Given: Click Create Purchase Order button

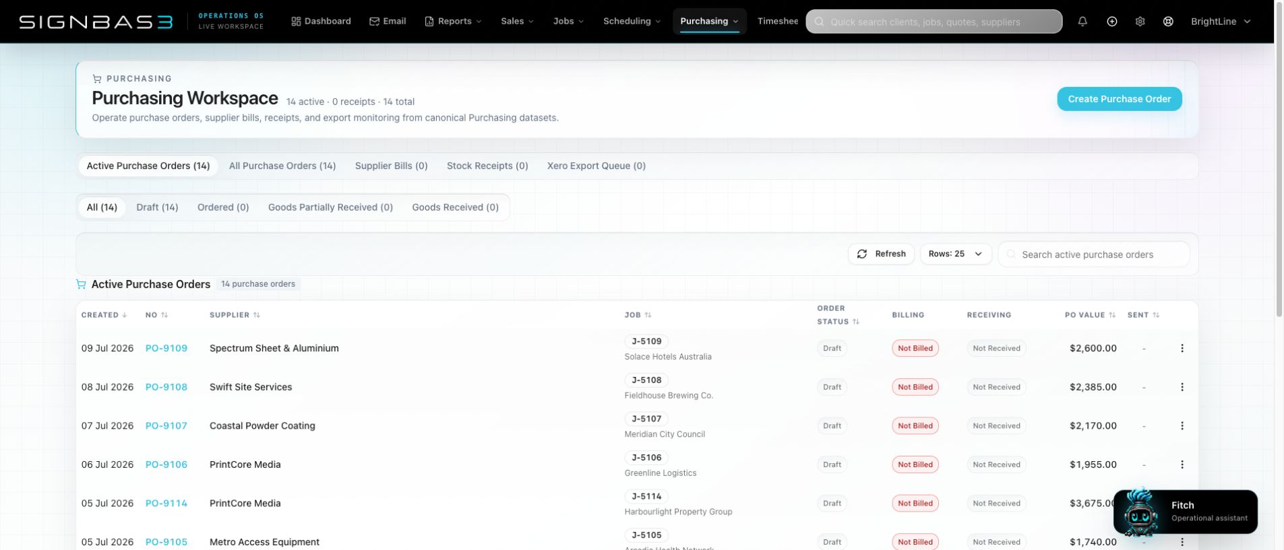Looking at the screenshot, I should pyautogui.click(x=1120, y=99).
